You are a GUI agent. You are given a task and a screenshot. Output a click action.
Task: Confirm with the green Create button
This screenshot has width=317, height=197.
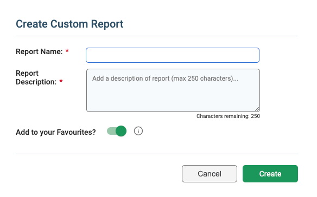point(270,174)
